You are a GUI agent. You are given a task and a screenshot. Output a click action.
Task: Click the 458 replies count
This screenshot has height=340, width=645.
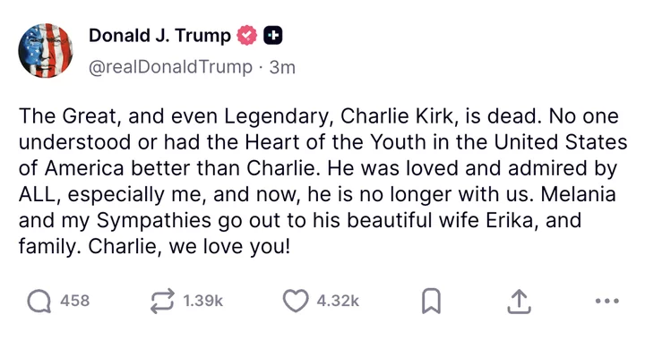[x=74, y=301]
